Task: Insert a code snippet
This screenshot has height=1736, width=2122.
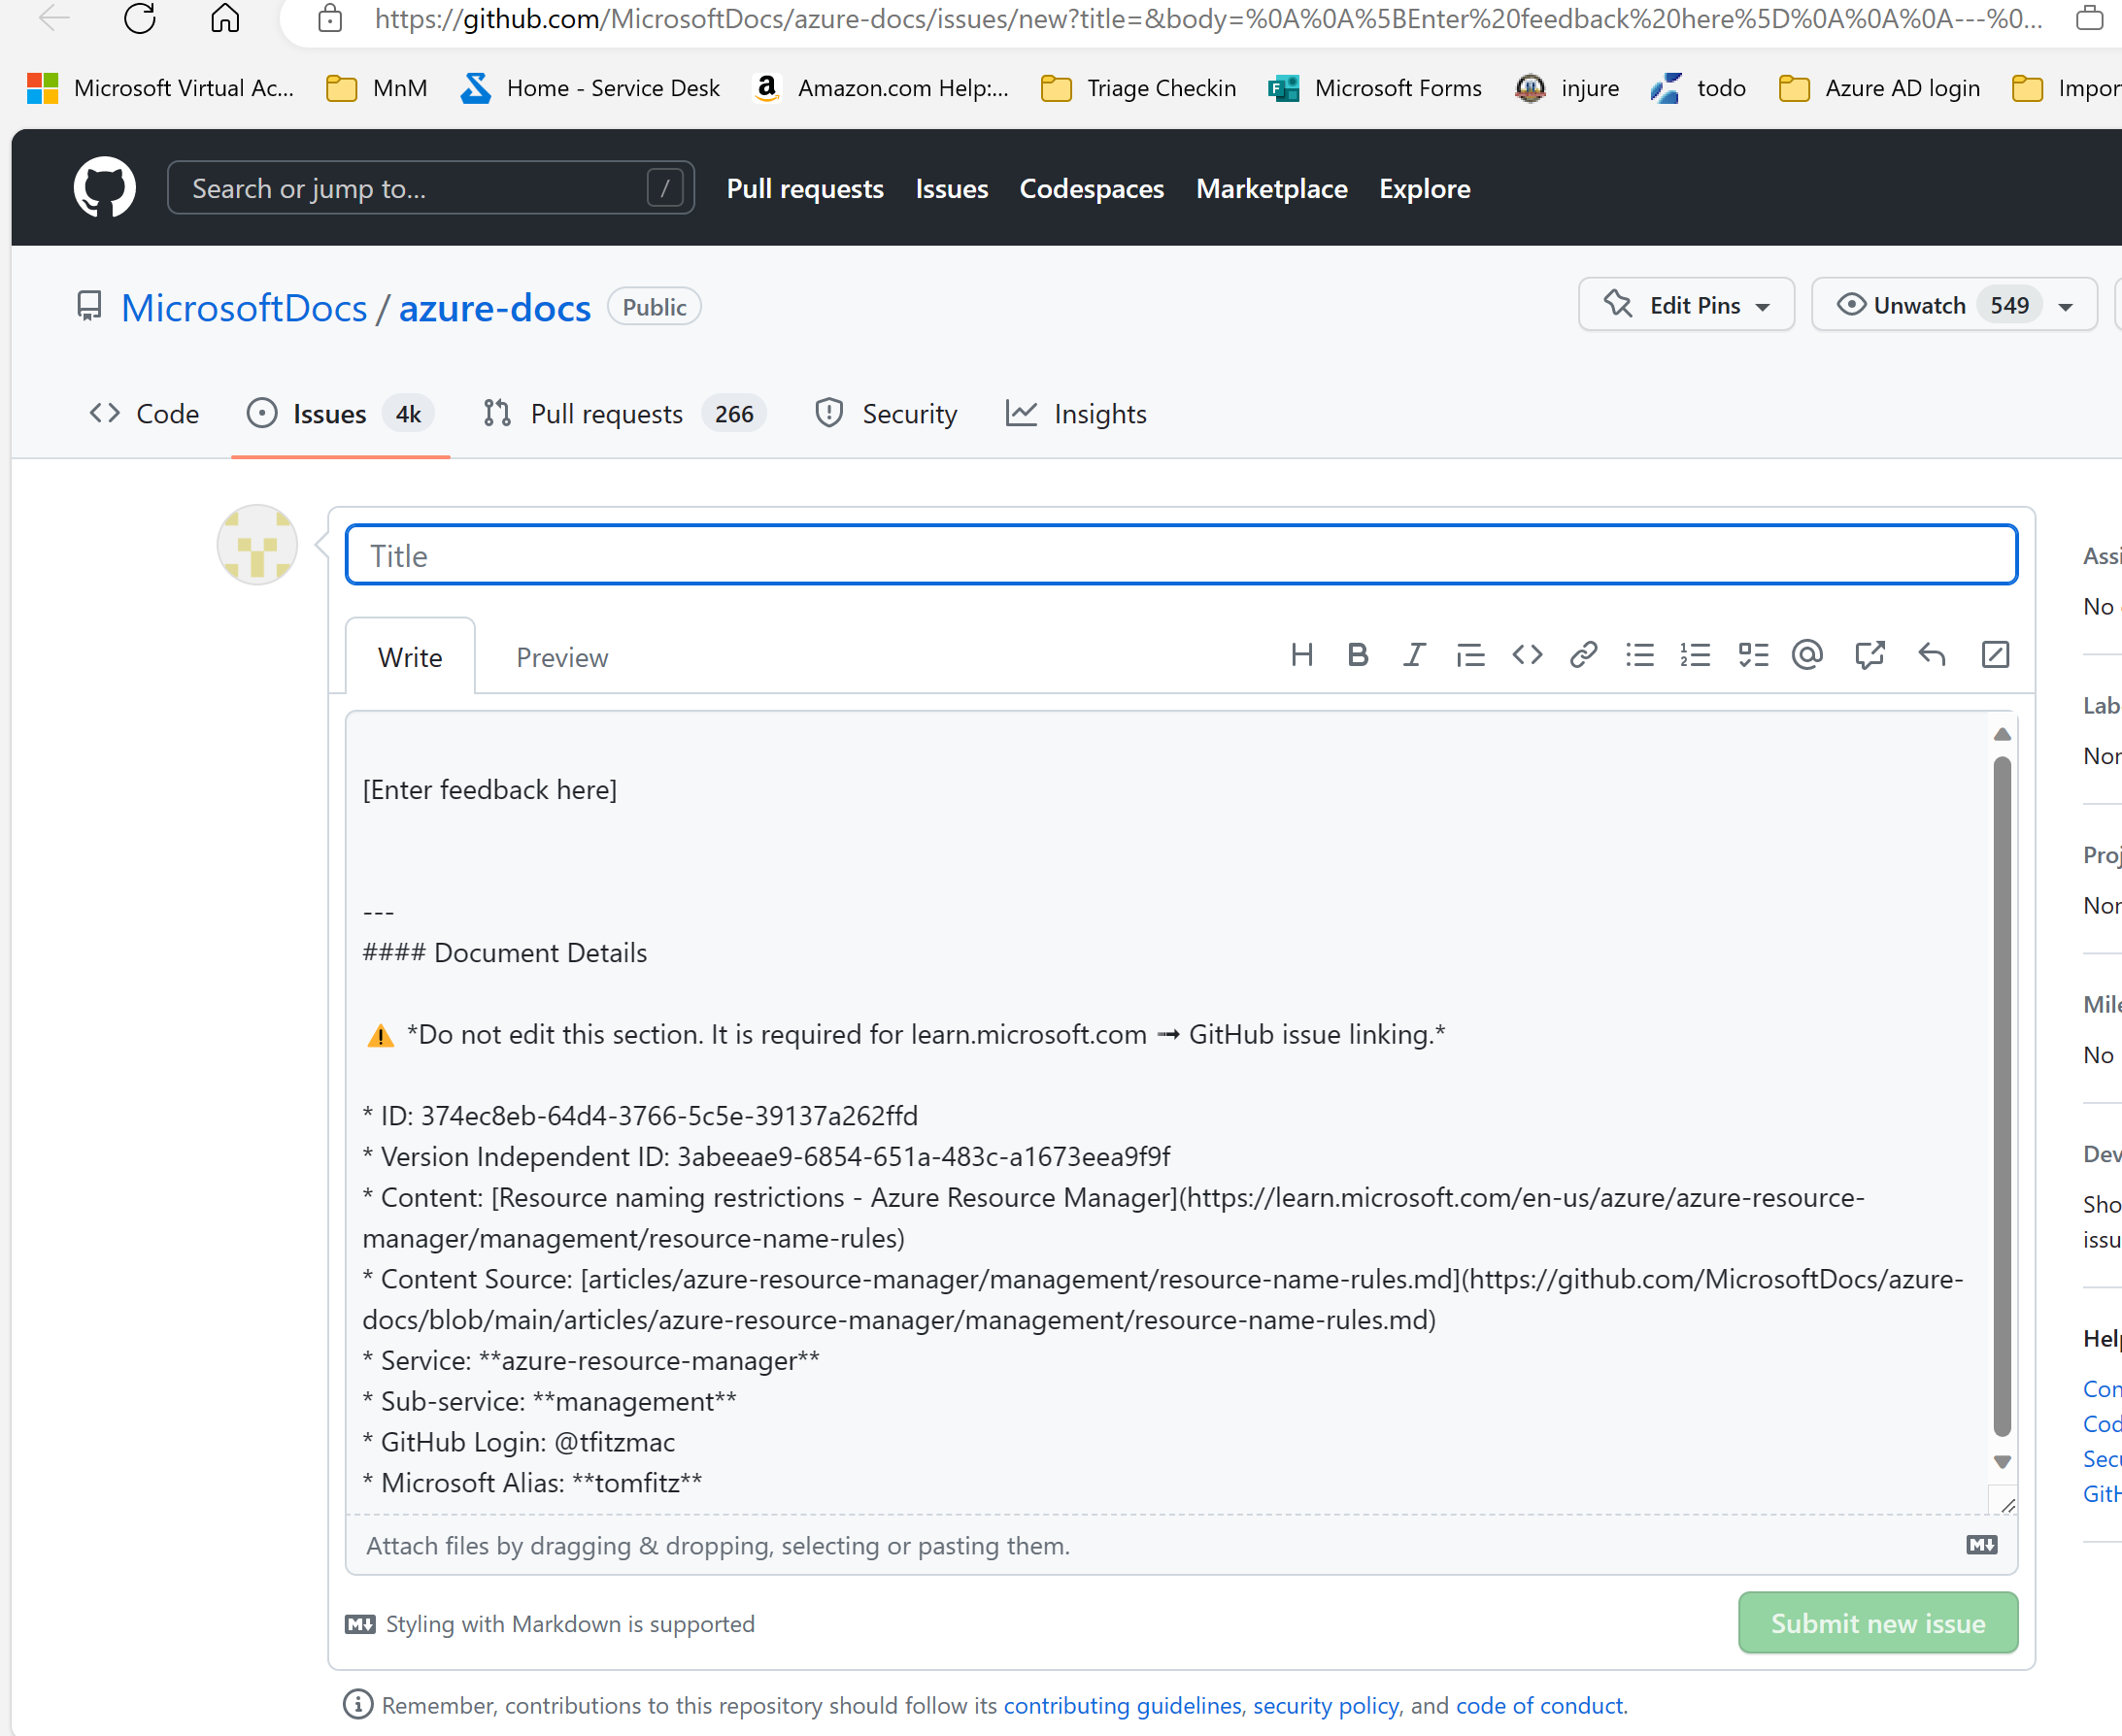Action: (x=1527, y=655)
